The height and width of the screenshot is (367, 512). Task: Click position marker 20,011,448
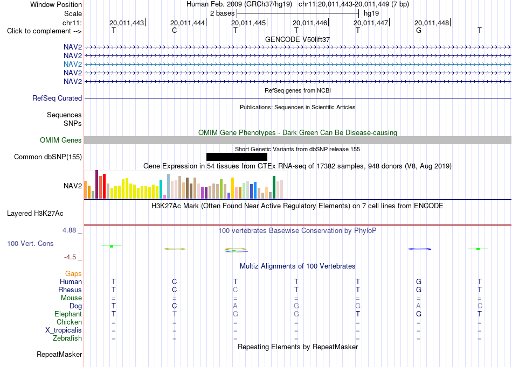pos(432,23)
